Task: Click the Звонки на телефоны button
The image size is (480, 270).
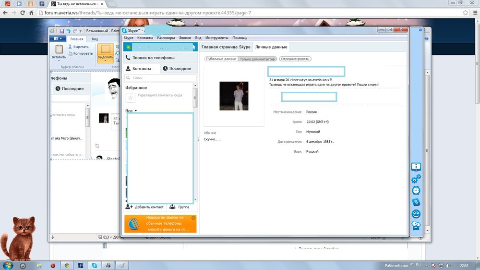Action: tap(160, 58)
